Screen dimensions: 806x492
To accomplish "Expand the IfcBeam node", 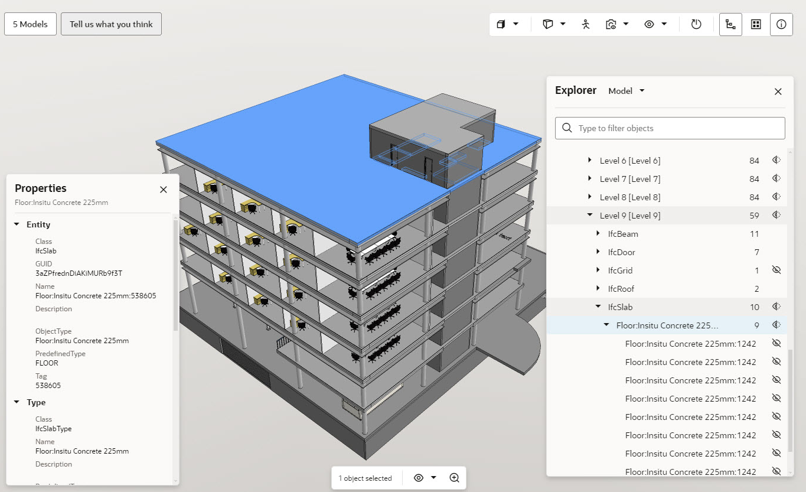I will (x=598, y=234).
